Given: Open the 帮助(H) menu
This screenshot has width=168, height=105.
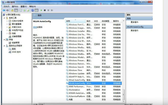Looking at the screenshot, I should pyautogui.click(x=33, y=7).
